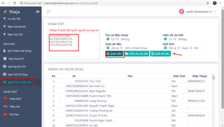Select Có under Hiển thị chi tiết
Image resolution: width=224 pixels, height=127 pixels.
point(165,39)
